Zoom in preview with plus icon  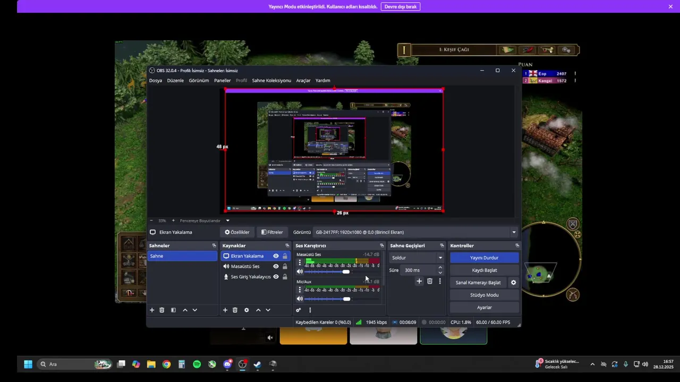pos(173,221)
